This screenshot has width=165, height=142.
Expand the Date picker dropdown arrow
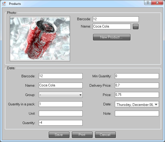(156, 104)
